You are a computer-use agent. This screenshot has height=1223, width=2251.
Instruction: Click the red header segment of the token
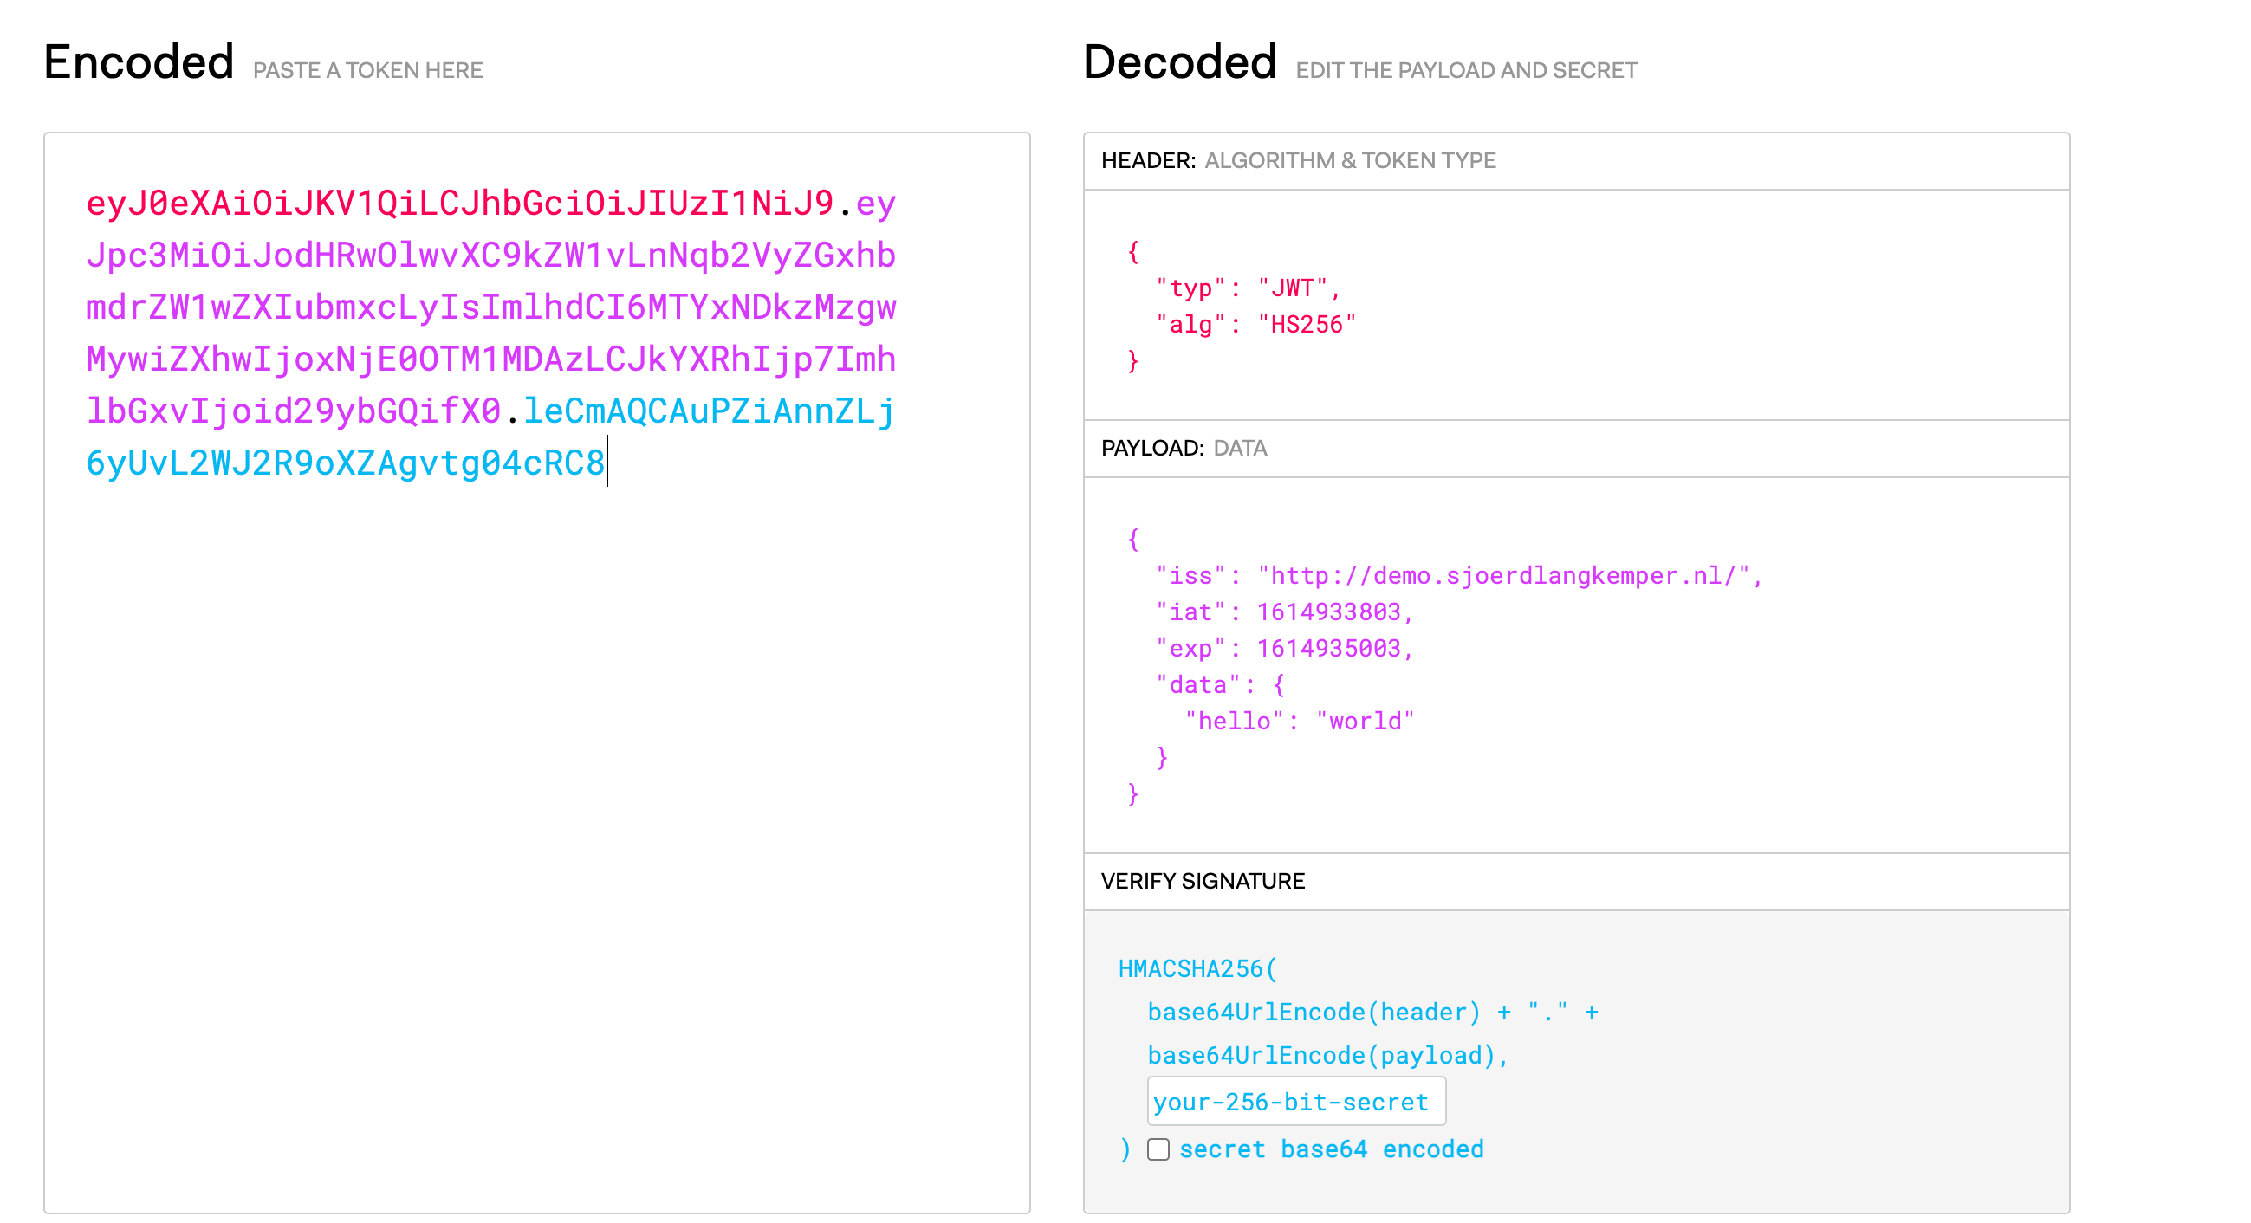coord(458,204)
